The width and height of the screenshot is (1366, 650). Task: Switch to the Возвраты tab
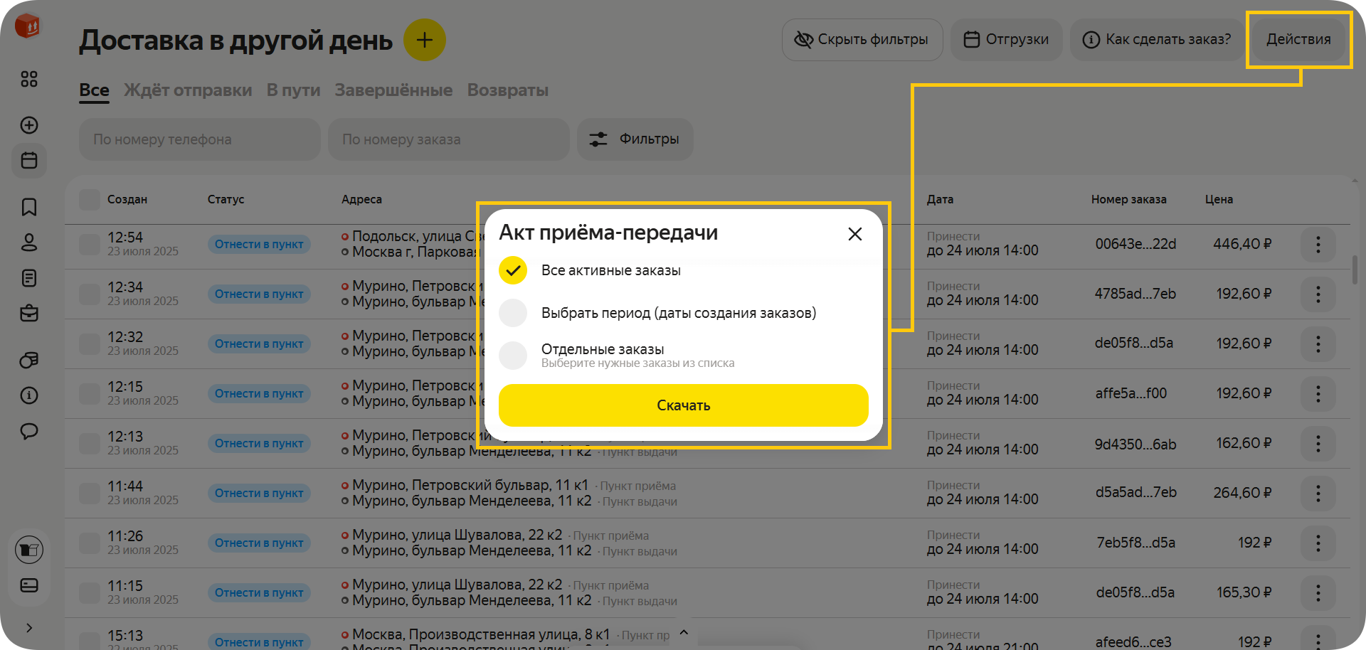click(x=507, y=90)
